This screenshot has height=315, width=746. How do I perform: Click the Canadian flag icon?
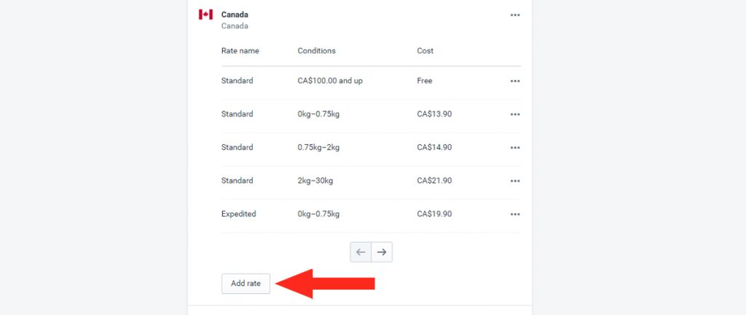point(205,15)
